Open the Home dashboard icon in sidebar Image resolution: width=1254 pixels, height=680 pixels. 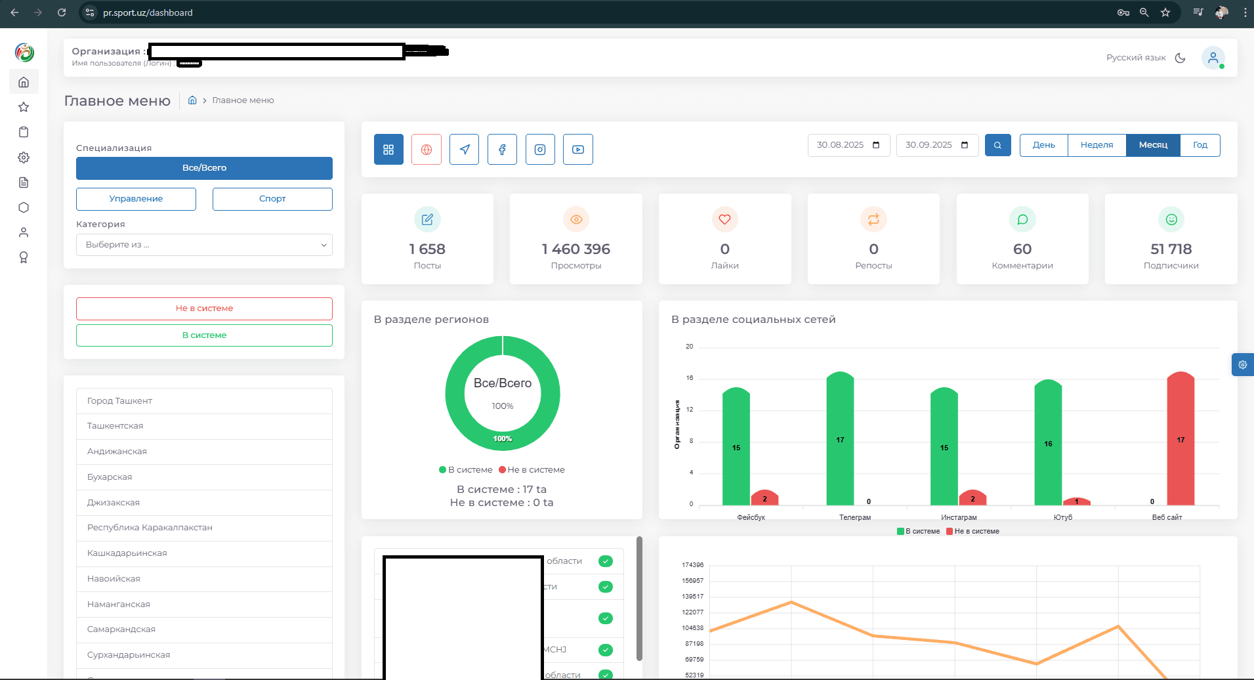point(24,81)
